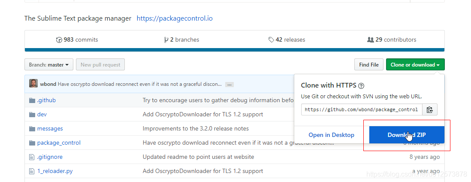Copy the clone URL to clipboard
This screenshot has width=471, height=182.
429,110
